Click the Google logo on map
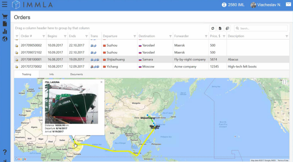The image size is (293, 162). point(21,159)
